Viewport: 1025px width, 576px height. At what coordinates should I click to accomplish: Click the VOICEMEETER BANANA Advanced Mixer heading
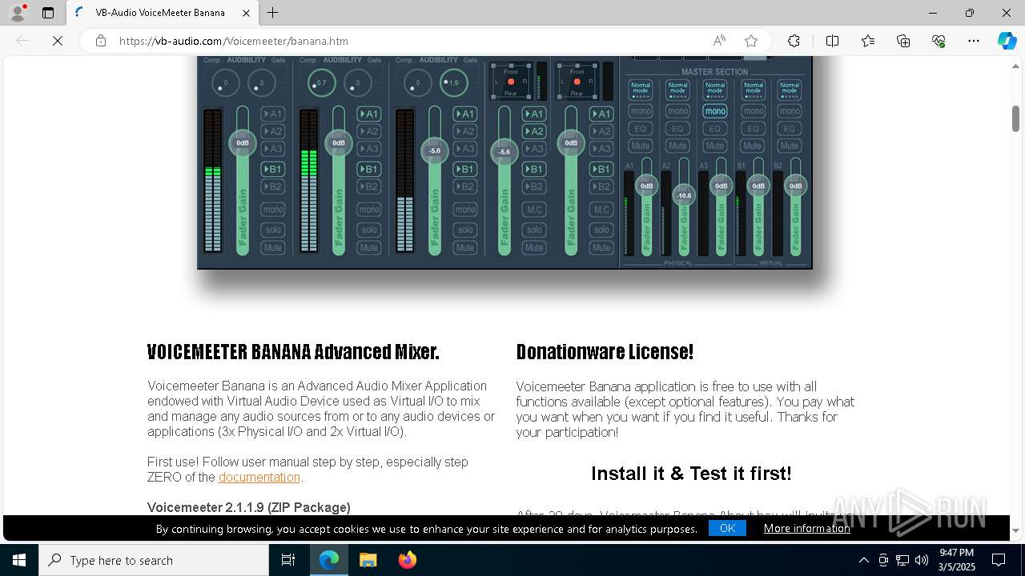293,352
